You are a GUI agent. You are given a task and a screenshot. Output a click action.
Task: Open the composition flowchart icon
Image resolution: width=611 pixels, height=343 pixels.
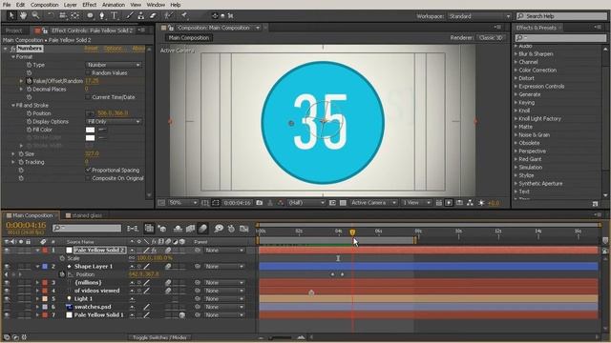coord(470,203)
